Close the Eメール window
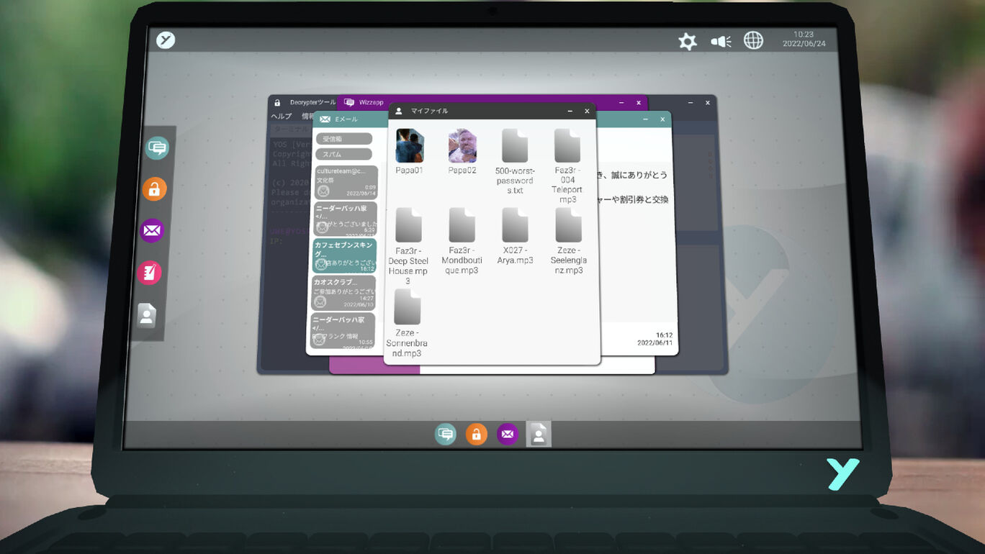 coord(662,119)
